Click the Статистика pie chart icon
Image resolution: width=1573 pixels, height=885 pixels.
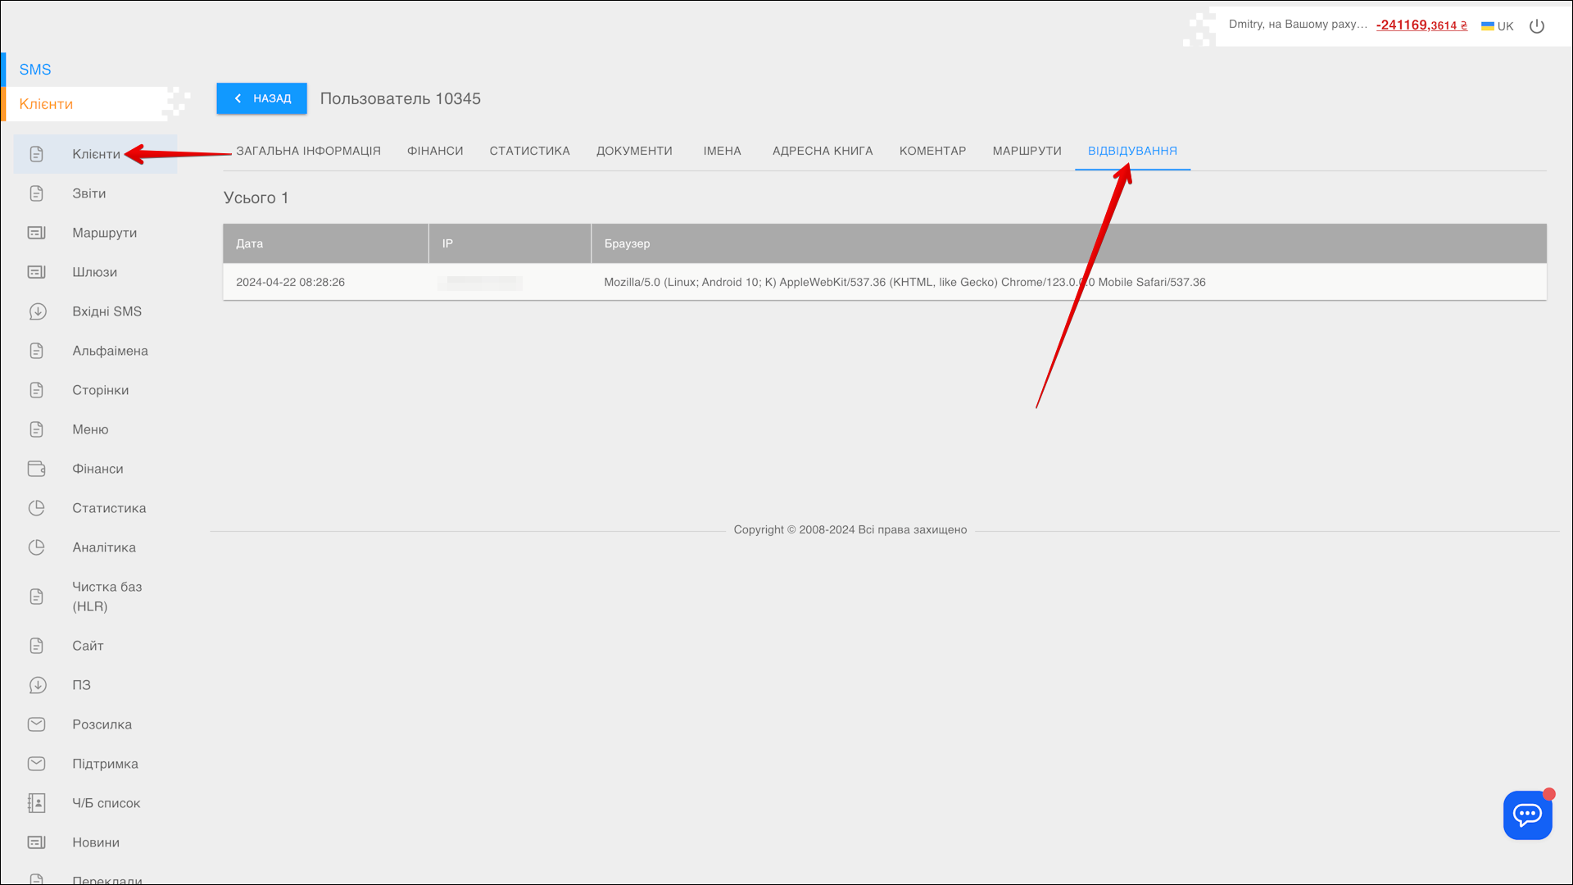click(37, 508)
